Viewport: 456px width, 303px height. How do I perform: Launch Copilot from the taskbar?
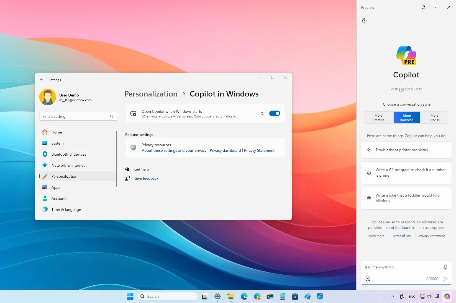tap(447, 296)
